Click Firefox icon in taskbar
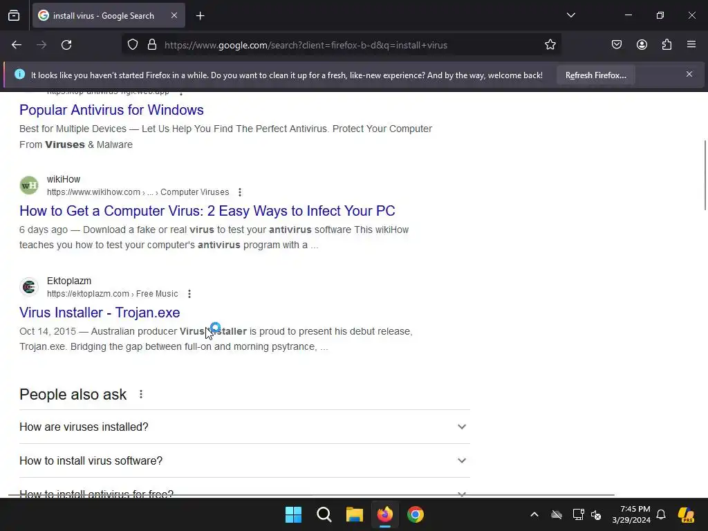Screen dimensions: 708x531 pyautogui.click(x=384, y=514)
